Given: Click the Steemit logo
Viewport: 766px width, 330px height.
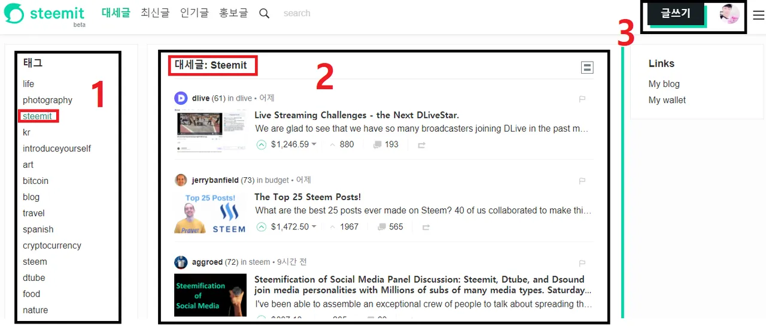Looking at the screenshot, I should point(44,14).
